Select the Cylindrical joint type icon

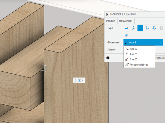(147, 28)
